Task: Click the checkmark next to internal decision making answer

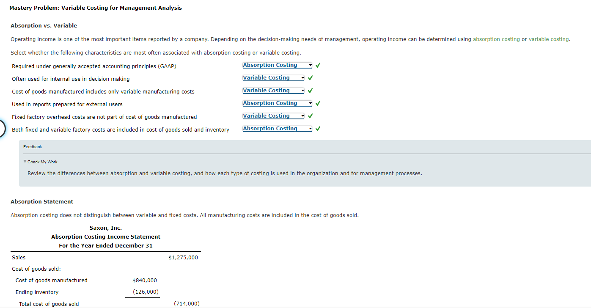Action: pos(310,77)
